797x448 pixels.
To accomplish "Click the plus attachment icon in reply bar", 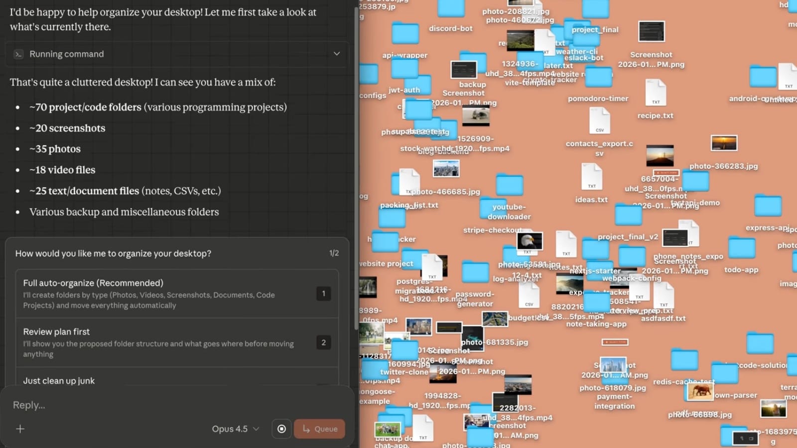I will click(20, 429).
